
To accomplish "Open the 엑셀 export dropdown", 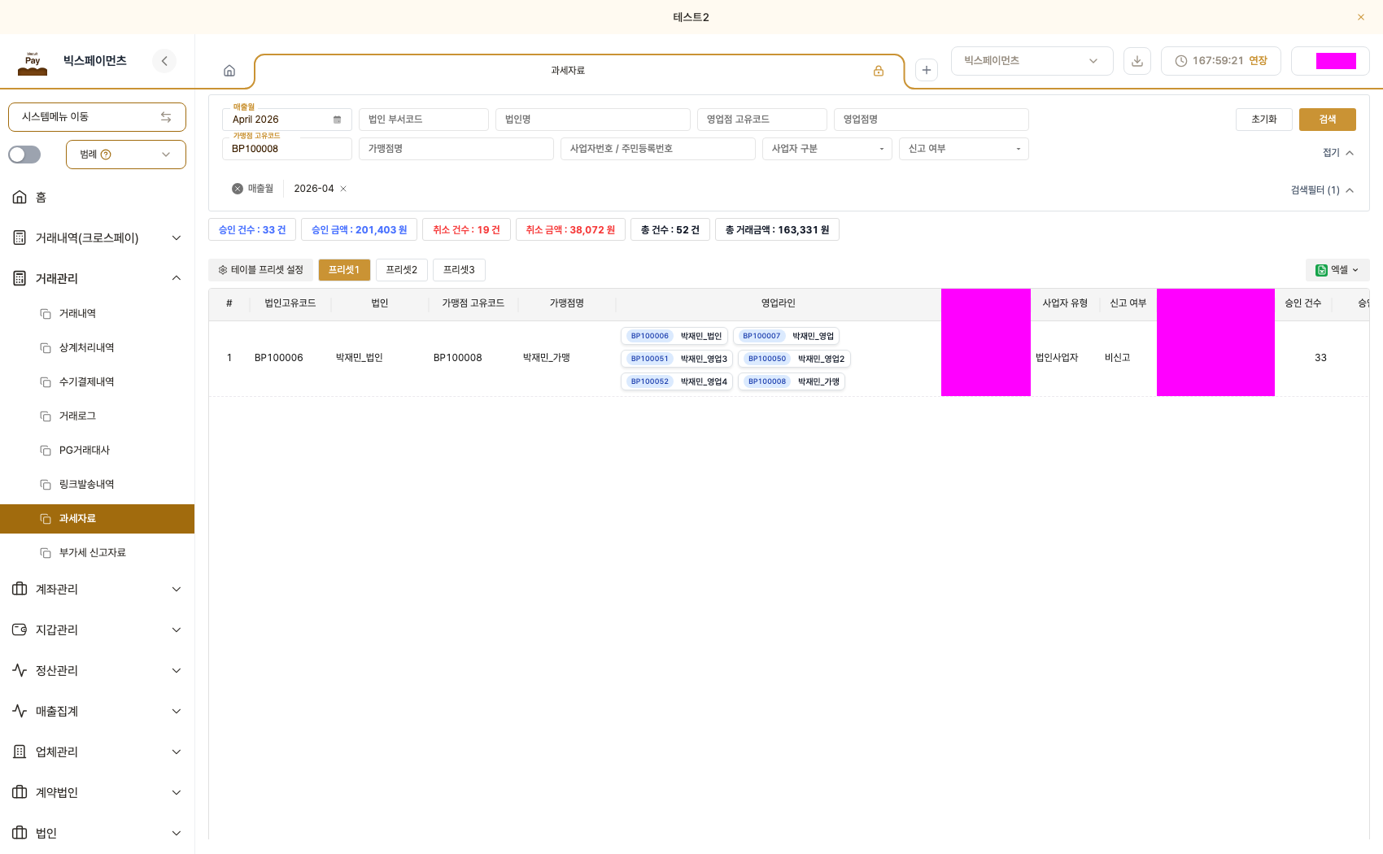I will (1337, 270).
